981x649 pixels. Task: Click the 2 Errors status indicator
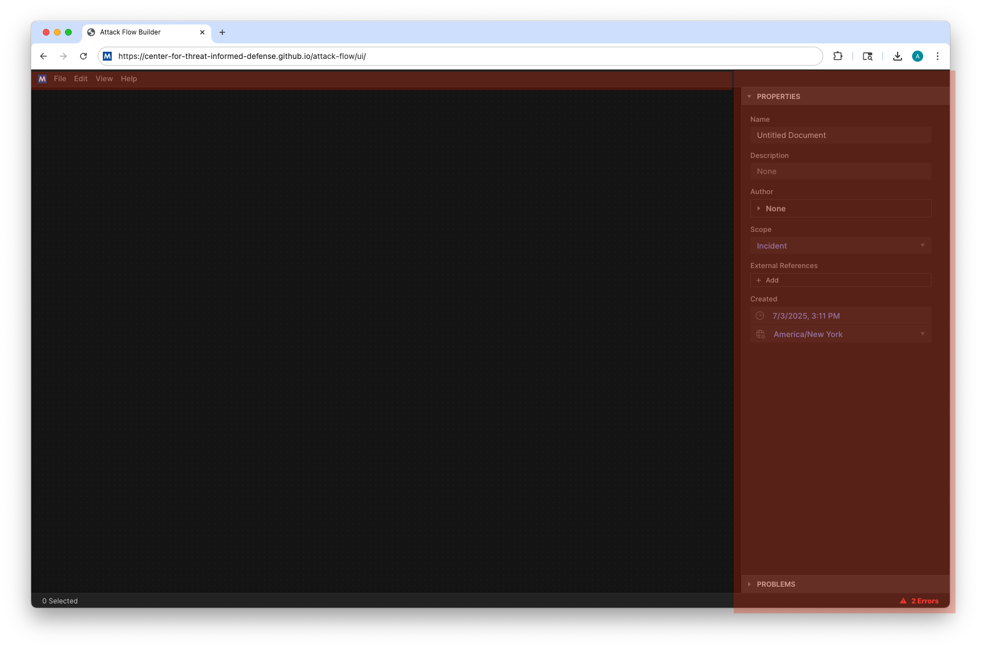pyautogui.click(x=919, y=601)
